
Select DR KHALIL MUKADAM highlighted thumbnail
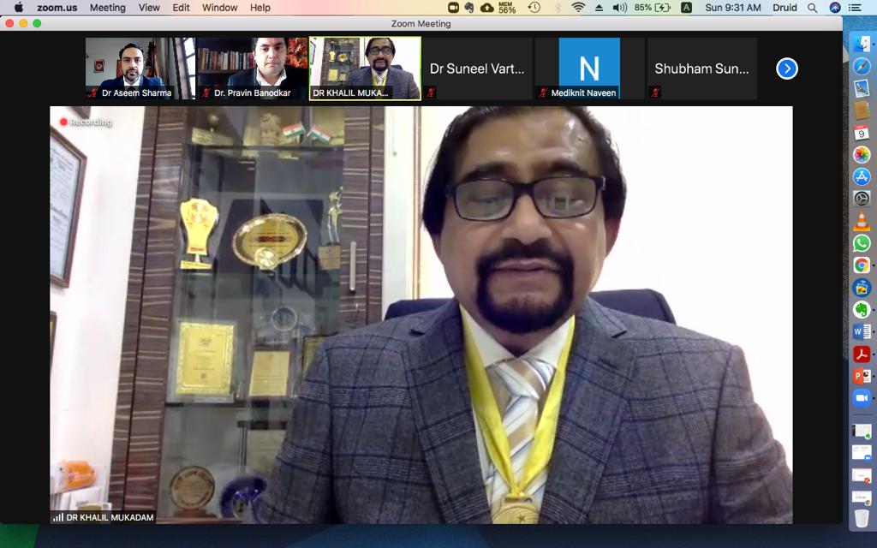[365, 68]
